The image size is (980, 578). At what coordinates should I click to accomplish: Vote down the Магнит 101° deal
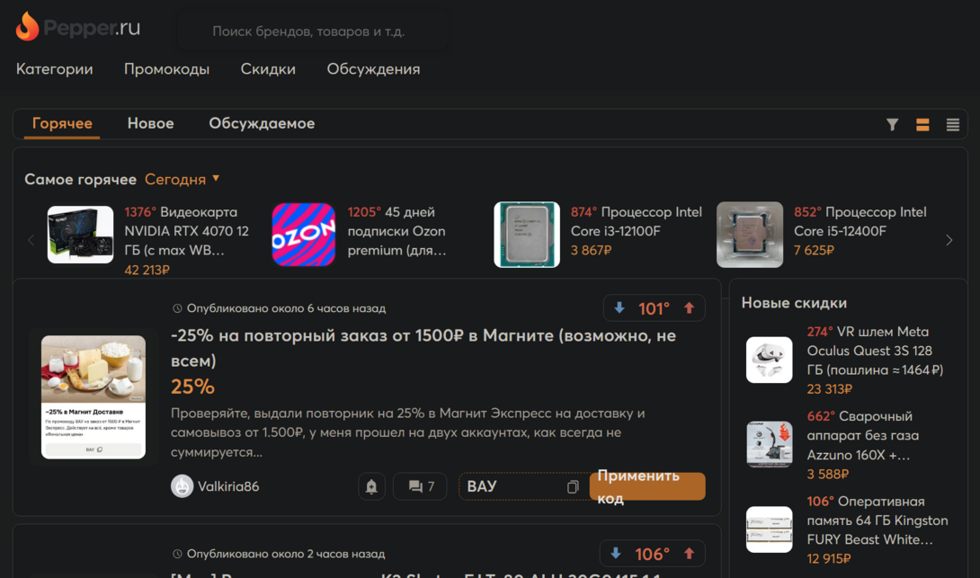(x=619, y=307)
